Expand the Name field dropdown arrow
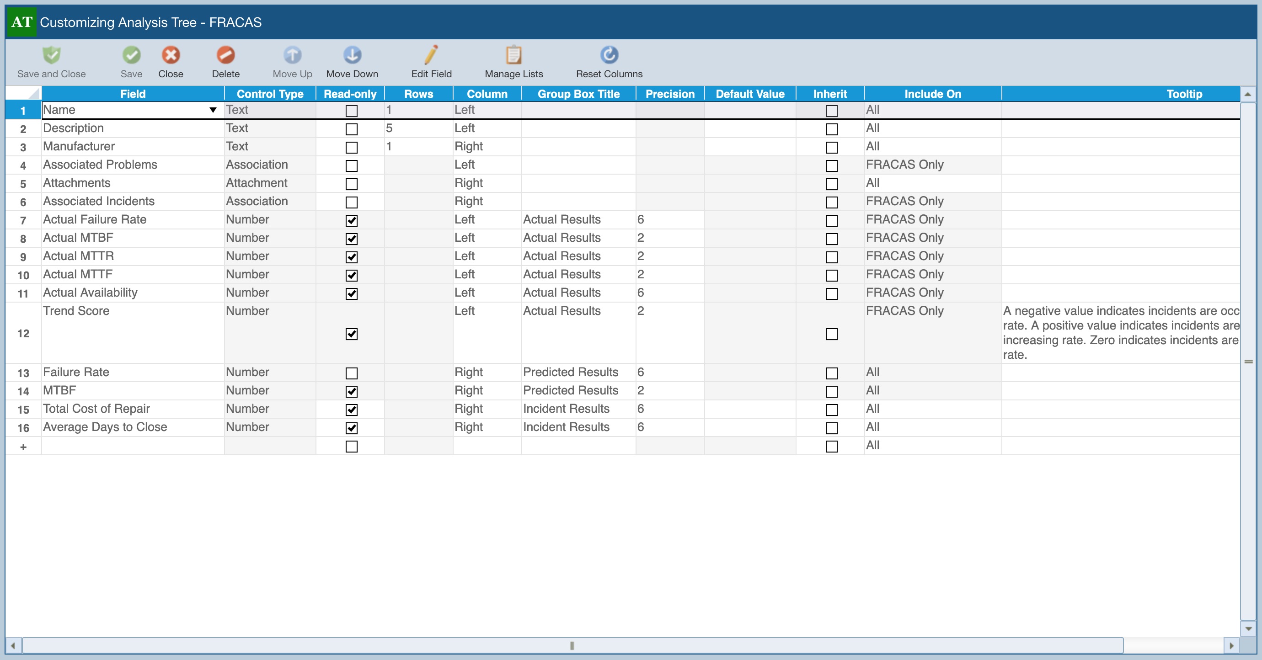Screen dimensions: 1262x660 (213, 110)
